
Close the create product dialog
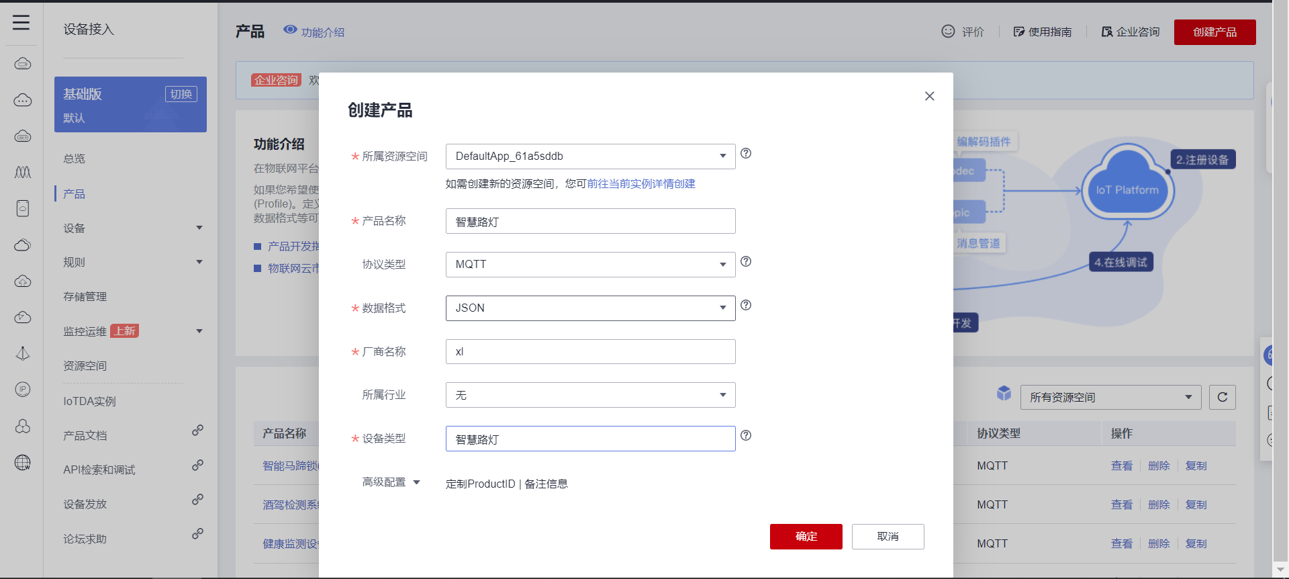(x=929, y=96)
